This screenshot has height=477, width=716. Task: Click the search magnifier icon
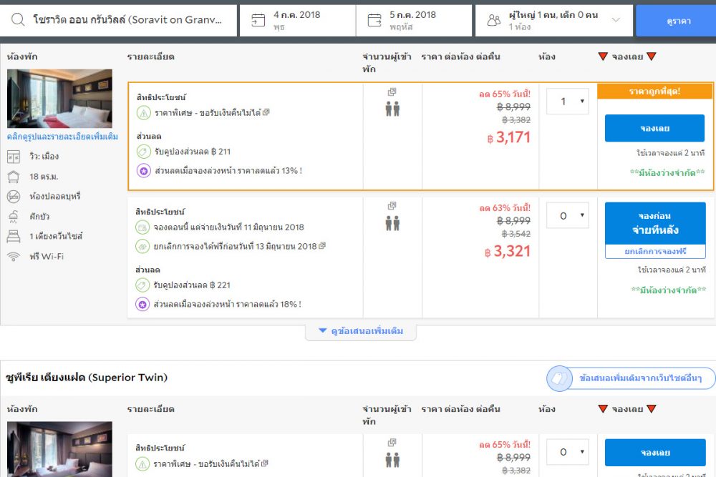click(x=18, y=21)
